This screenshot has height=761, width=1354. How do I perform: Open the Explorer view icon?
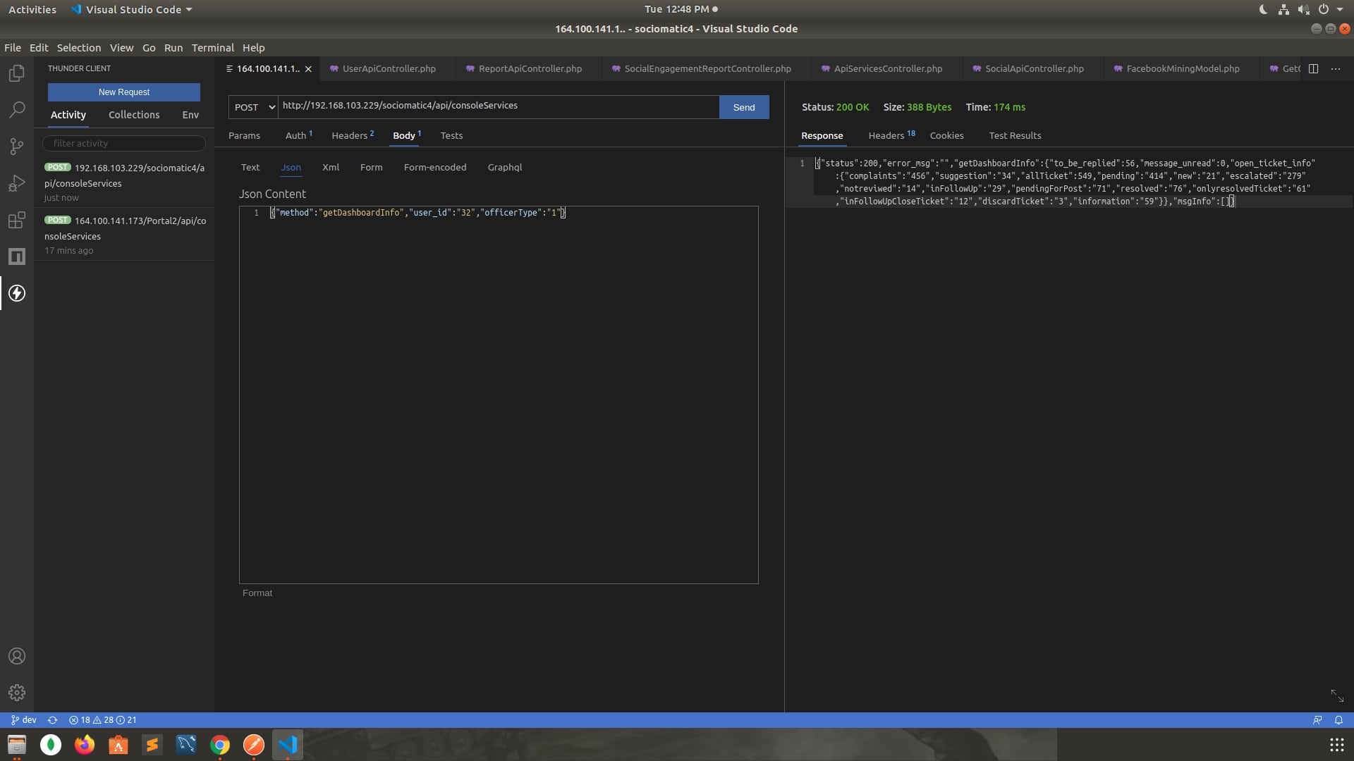16,73
